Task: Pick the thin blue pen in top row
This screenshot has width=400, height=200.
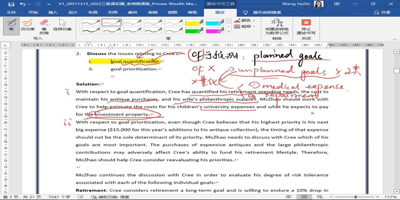Action: point(132,22)
